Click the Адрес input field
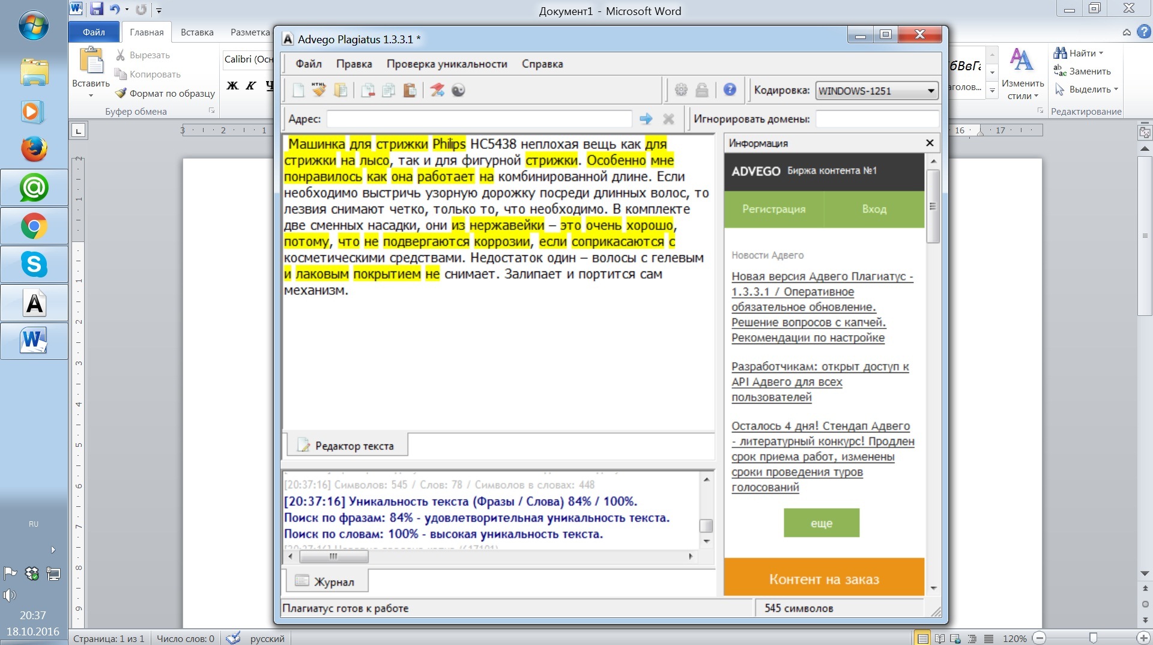Image resolution: width=1153 pixels, height=645 pixels. [479, 119]
